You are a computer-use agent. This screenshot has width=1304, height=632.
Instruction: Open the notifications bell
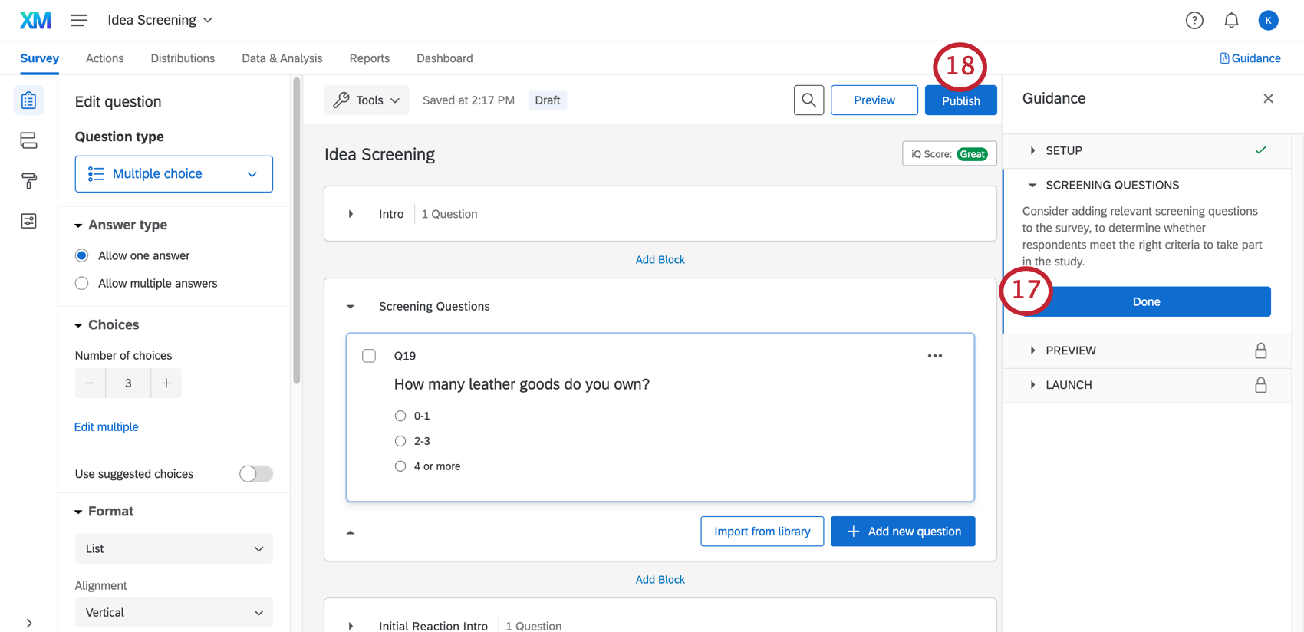pos(1231,21)
